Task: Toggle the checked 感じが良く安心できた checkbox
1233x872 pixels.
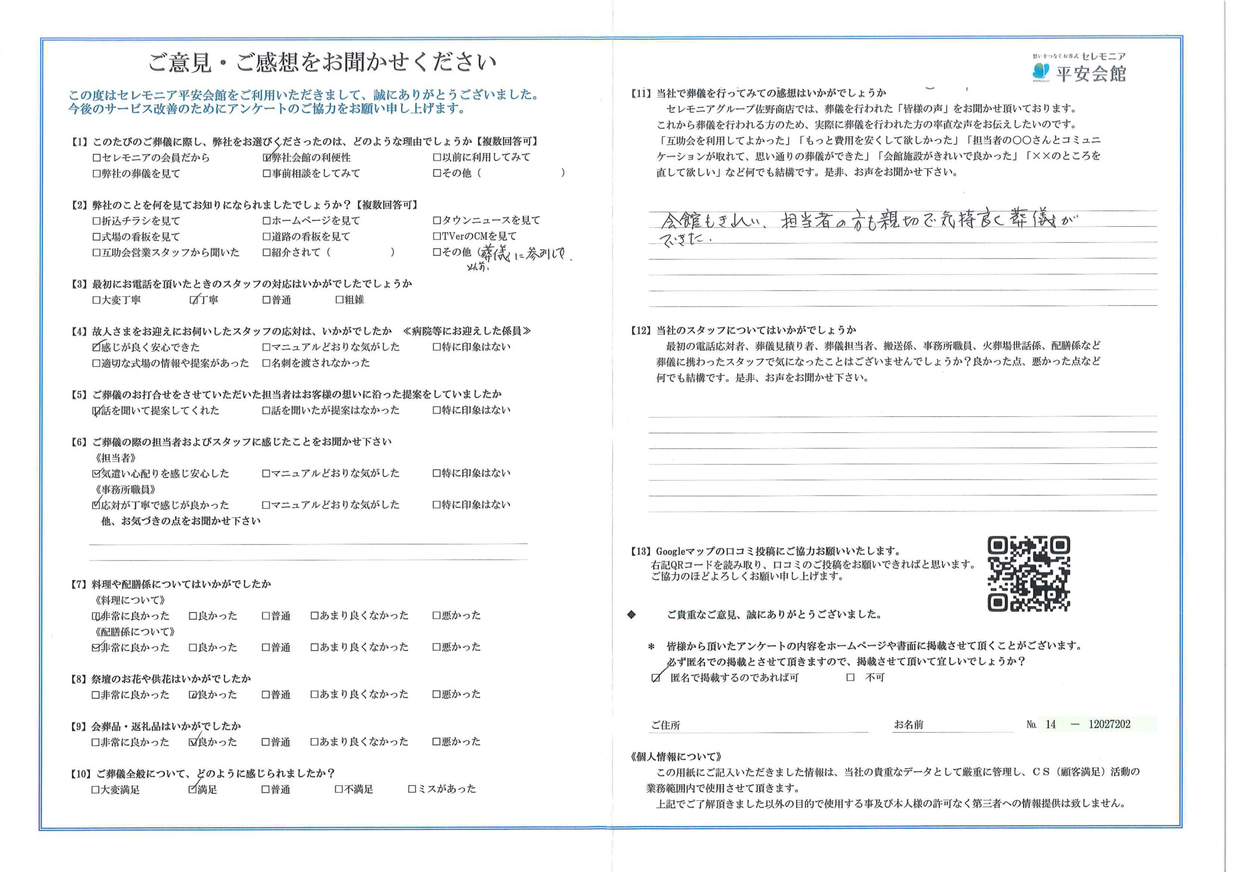Action: click(97, 348)
